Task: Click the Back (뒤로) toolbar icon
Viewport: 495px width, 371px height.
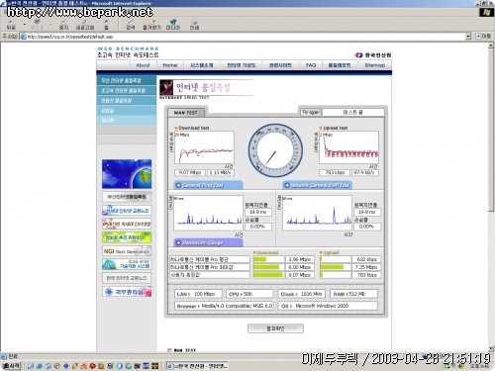Action: coord(11,25)
